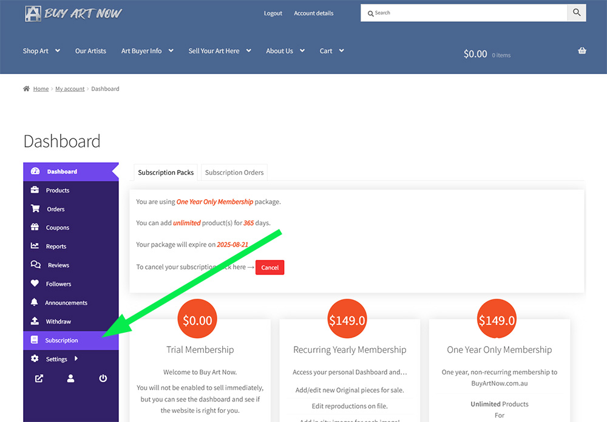Image resolution: width=607 pixels, height=422 pixels.
Task: Expand the Settings submenu arrow
Action: pyautogui.click(x=76, y=358)
